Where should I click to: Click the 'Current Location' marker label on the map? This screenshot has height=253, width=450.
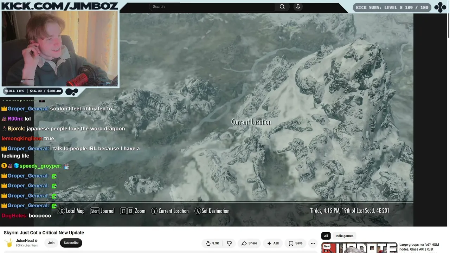(x=251, y=122)
